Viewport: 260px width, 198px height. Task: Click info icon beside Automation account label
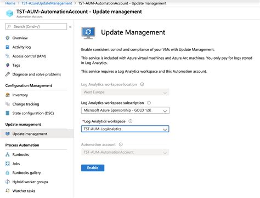(121, 144)
